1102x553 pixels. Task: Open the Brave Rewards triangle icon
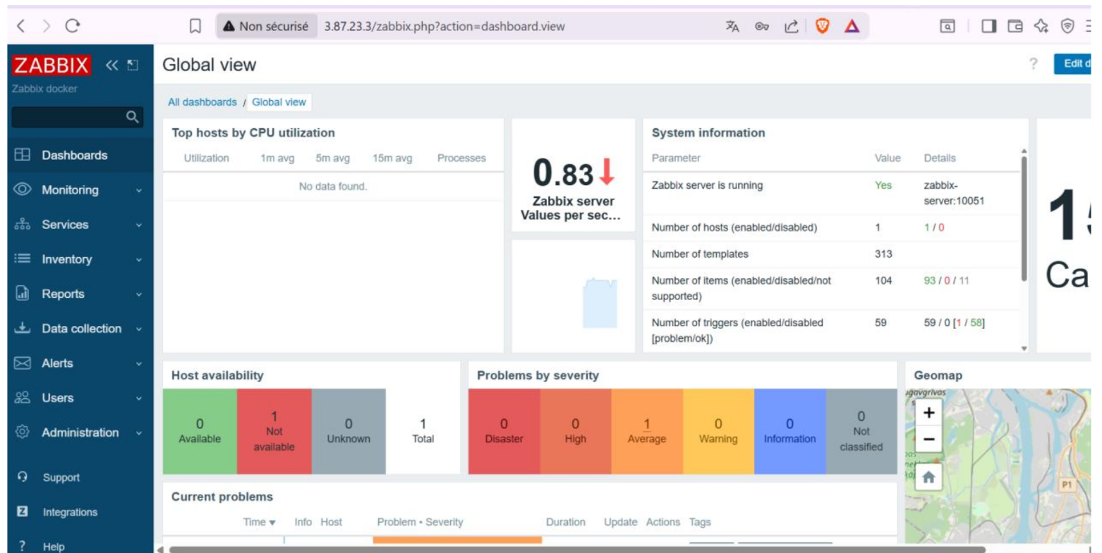coord(852,26)
